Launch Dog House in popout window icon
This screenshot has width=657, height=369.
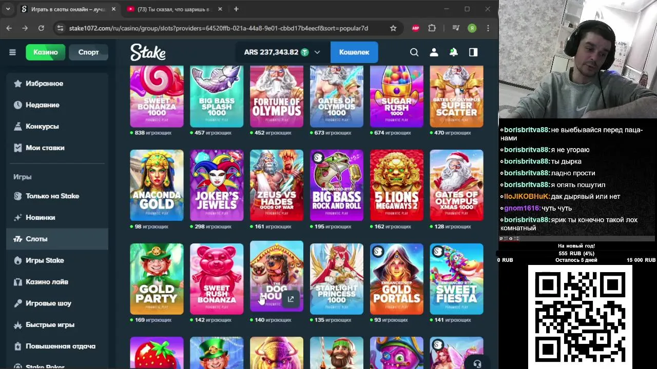tap(291, 299)
